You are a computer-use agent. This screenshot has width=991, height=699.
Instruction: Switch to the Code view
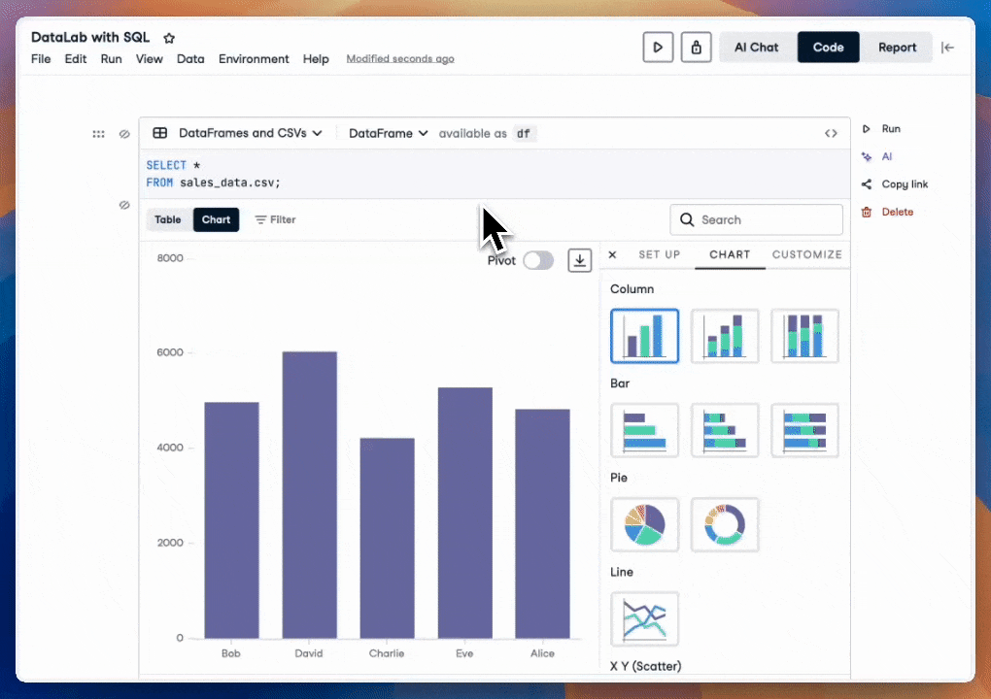tap(829, 48)
